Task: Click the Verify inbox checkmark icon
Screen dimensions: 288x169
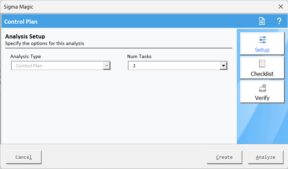Action: point(262,88)
